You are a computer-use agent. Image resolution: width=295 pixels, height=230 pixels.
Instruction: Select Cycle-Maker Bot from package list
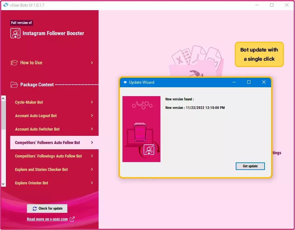[54, 102]
